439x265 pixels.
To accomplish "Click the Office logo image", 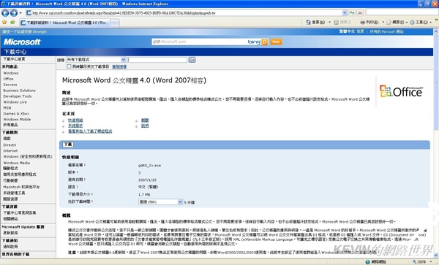I will pyautogui.click(x=401, y=91).
